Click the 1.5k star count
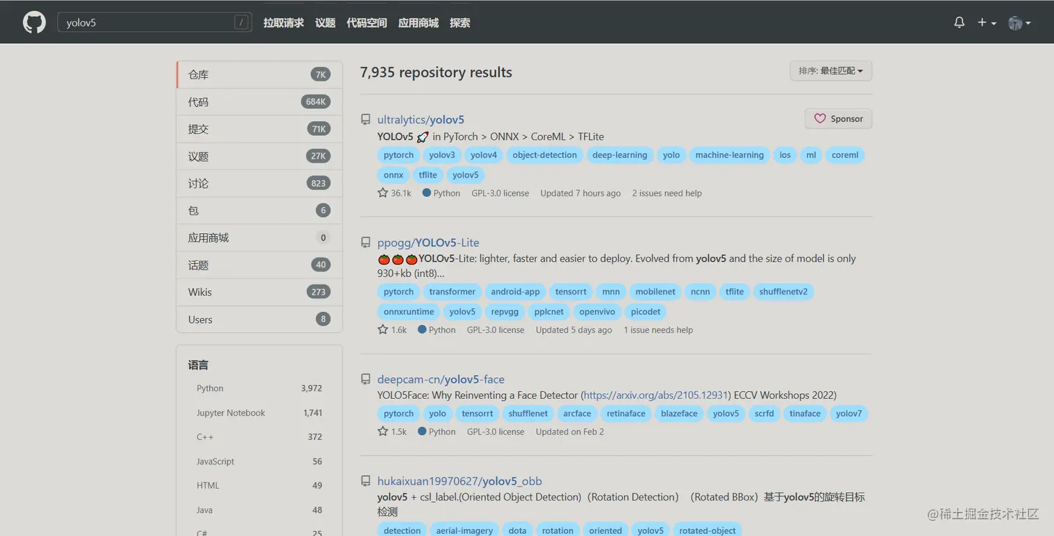 [392, 432]
